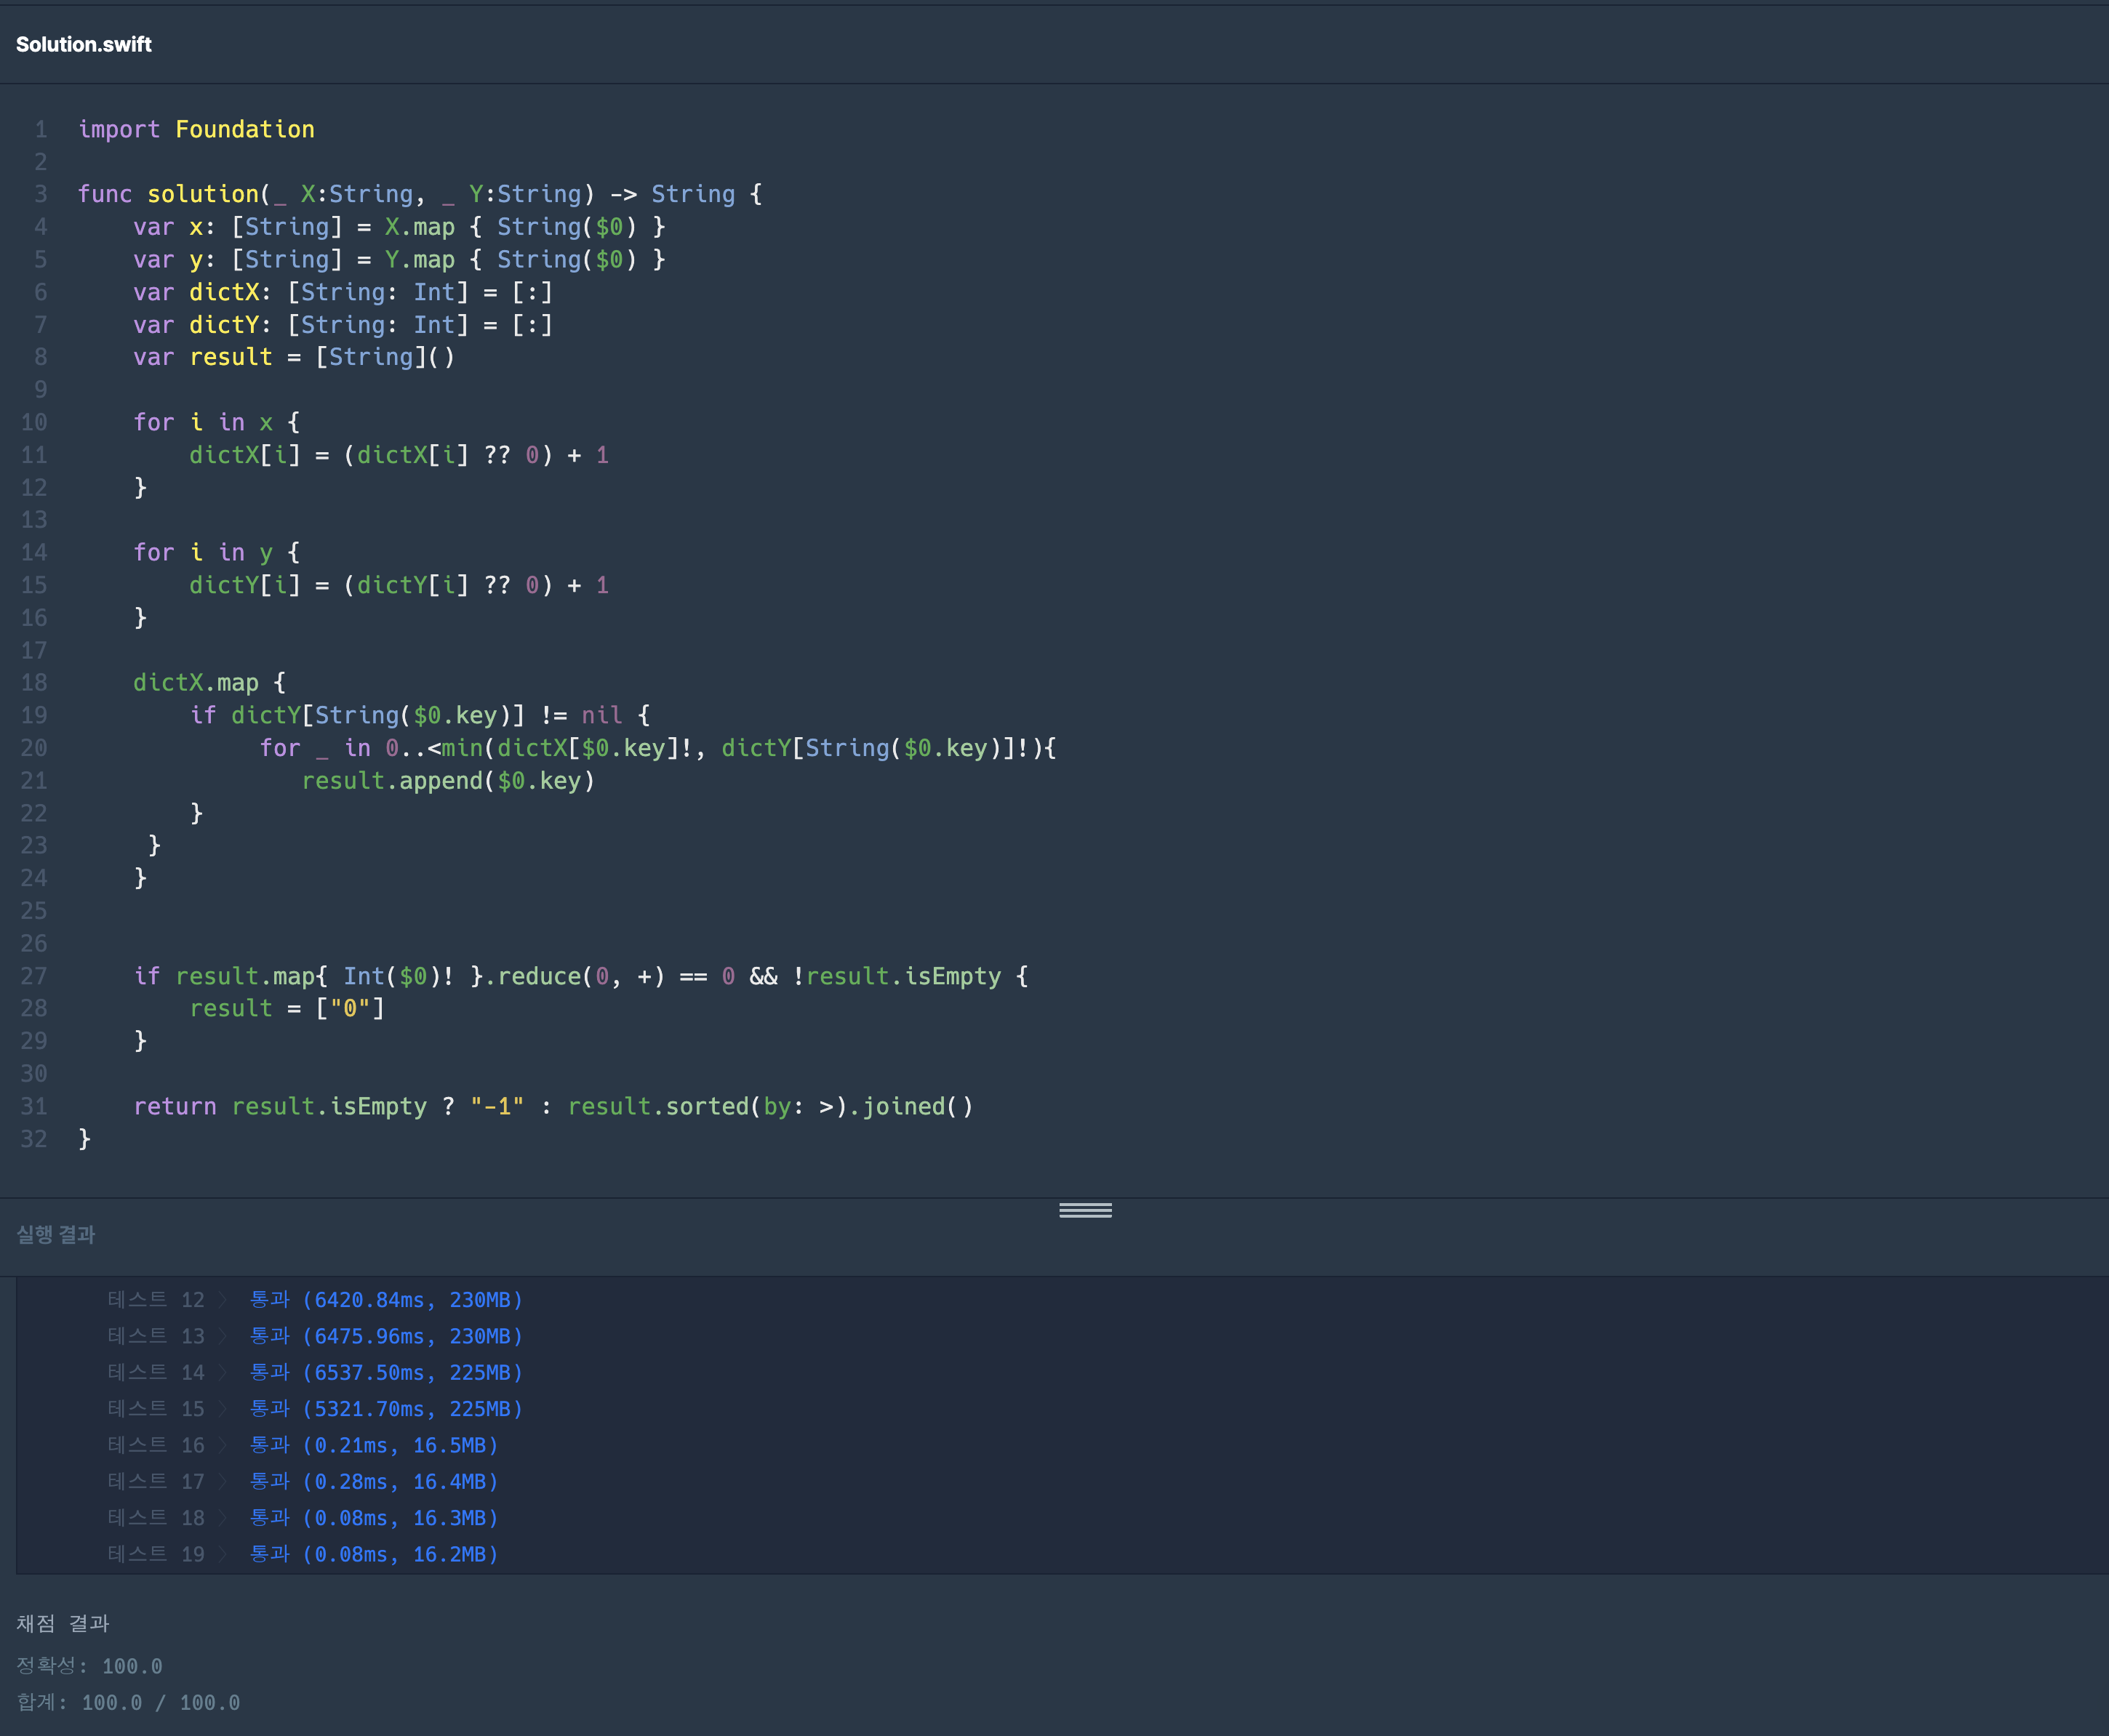This screenshot has height=1736, width=2109.
Task: Click line number 1 in the gutter
Action: [40, 129]
